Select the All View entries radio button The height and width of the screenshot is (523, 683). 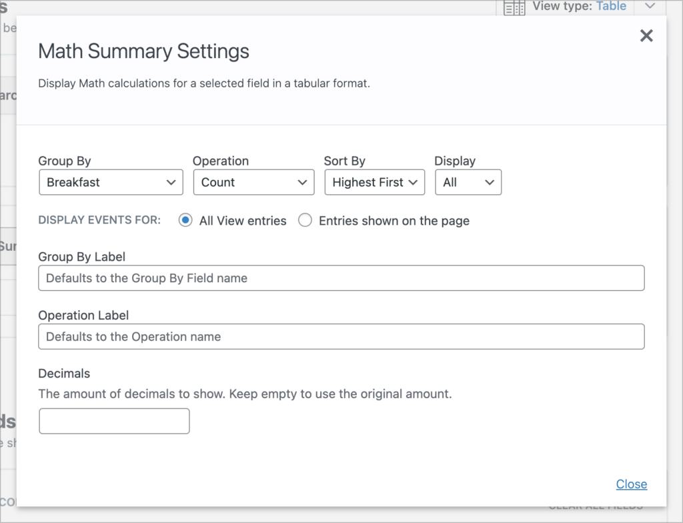tap(185, 221)
